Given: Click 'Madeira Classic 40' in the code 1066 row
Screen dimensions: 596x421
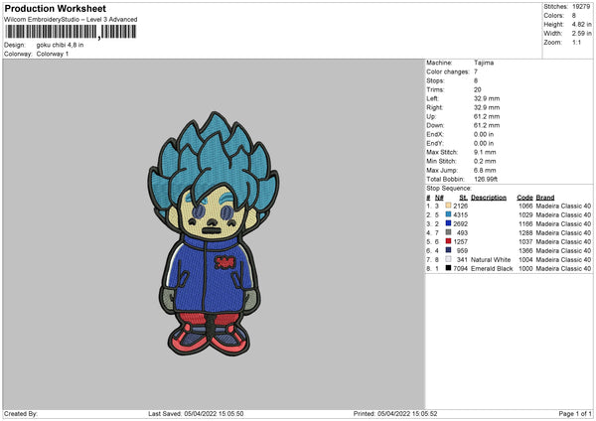Looking at the screenshot, I should tap(563, 206).
